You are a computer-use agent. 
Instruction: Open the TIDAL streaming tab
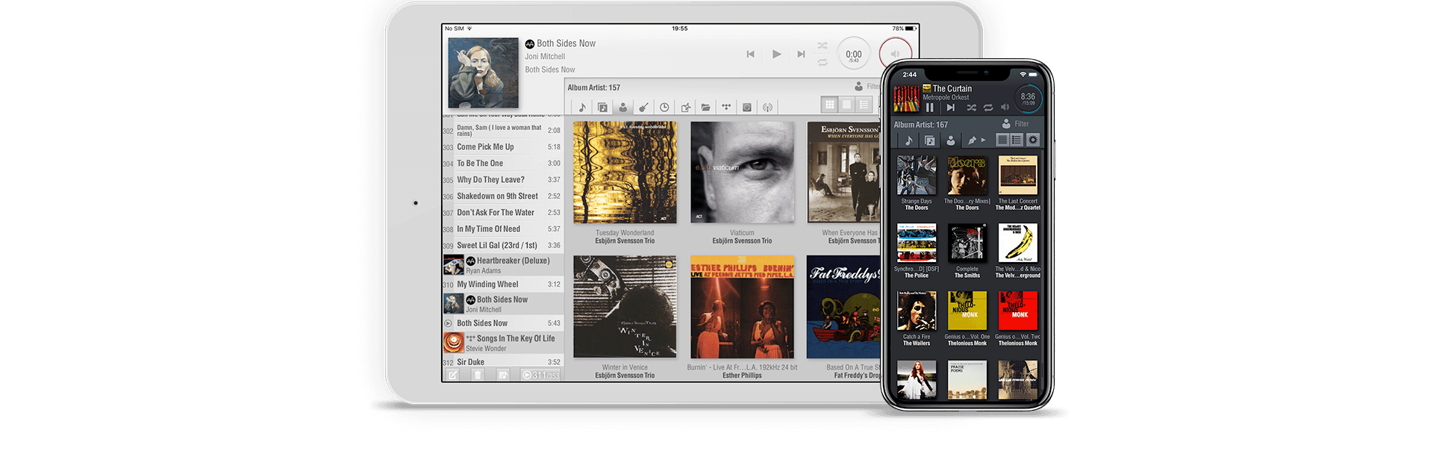[x=726, y=108]
